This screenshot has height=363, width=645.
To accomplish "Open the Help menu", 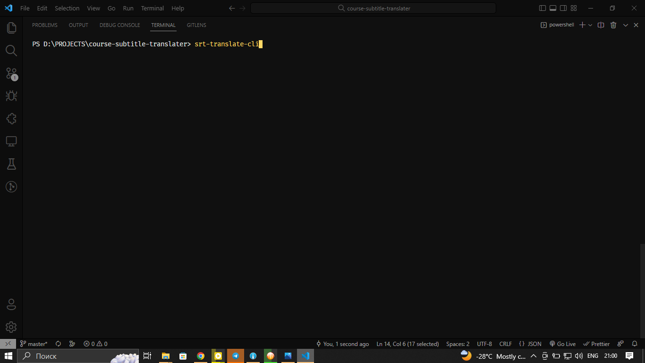I will (x=178, y=8).
